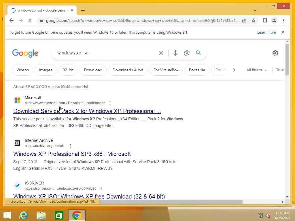This screenshot has width=295, height=221.
Task: Start voice search with microphone
Action: point(175,53)
